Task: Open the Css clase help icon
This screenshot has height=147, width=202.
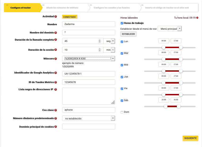Action: click(55, 110)
